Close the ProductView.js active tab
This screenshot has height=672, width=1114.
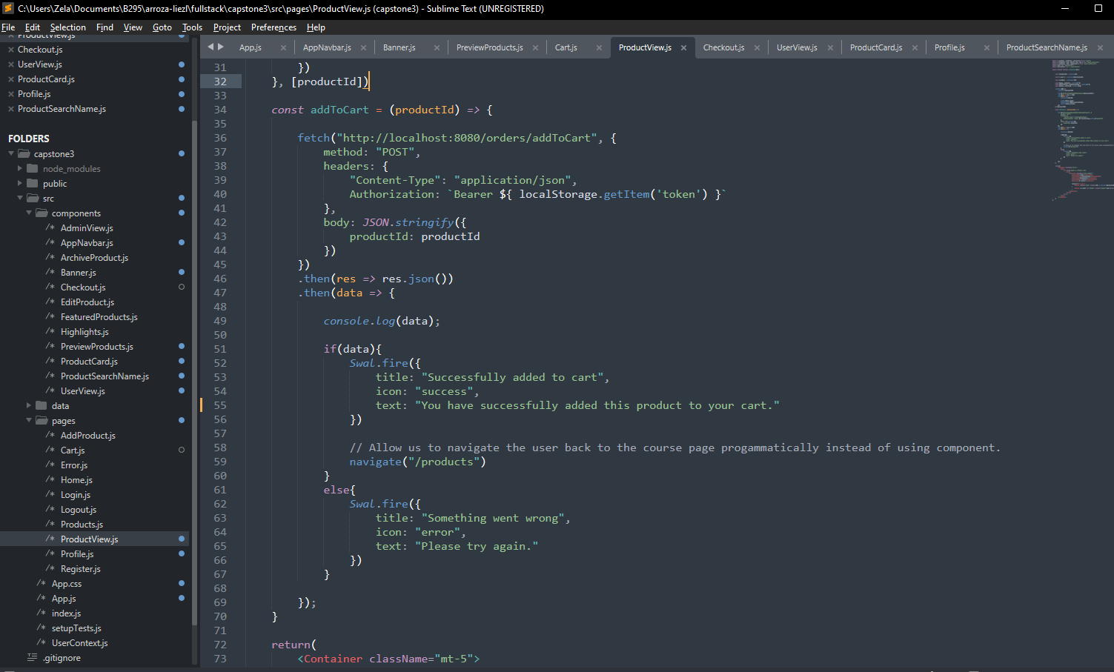point(683,47)
